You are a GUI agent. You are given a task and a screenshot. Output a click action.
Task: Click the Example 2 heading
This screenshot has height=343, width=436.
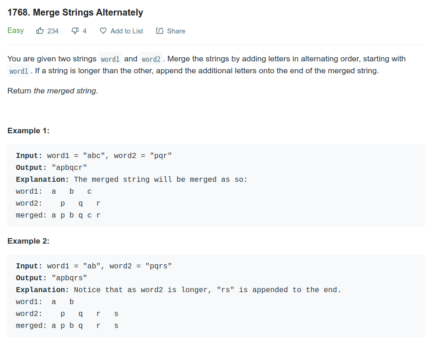tap(28, 241)
